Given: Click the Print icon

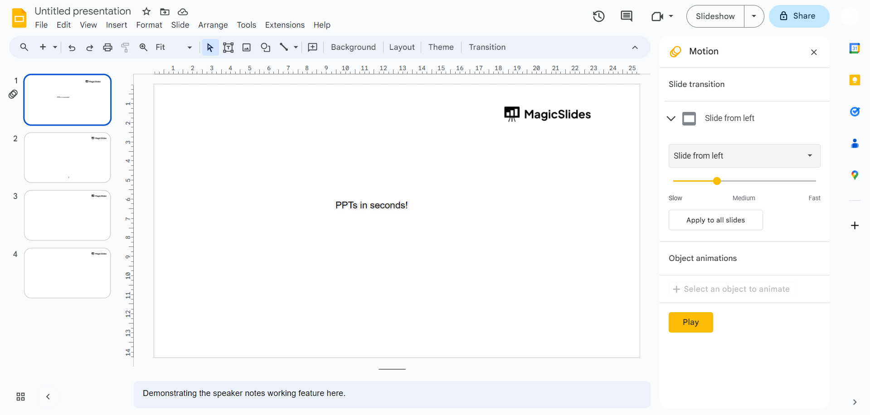Looking at the screenshot, I should [x=107, y=48].
